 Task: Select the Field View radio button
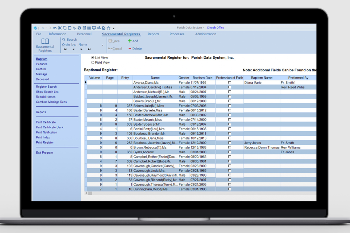93,63
